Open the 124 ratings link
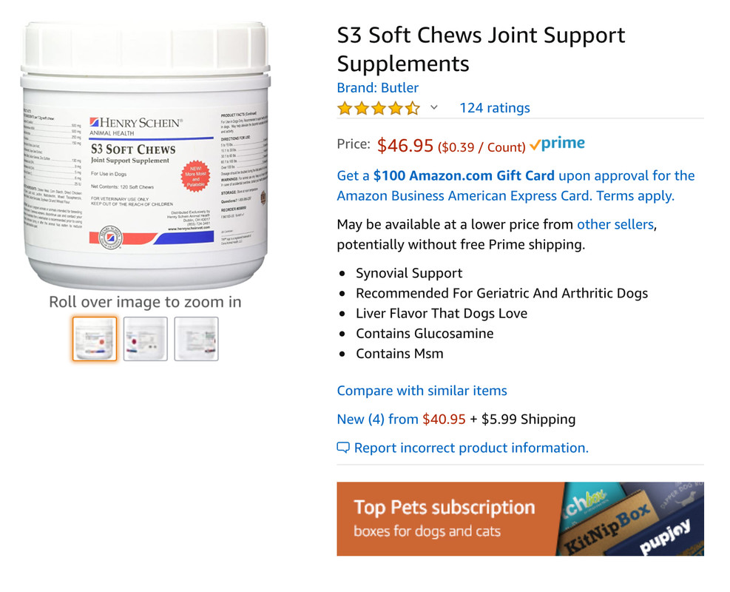730x592 pixels. [x=494, y=108]
